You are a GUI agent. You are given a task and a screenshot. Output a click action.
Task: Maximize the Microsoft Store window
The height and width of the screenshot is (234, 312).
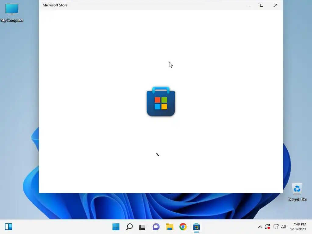click(262, 5)
